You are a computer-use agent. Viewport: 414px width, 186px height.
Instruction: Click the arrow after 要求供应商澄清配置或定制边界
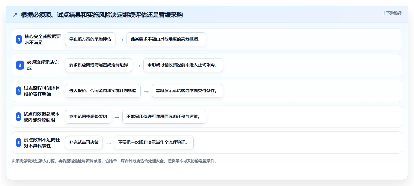(138, 65)
